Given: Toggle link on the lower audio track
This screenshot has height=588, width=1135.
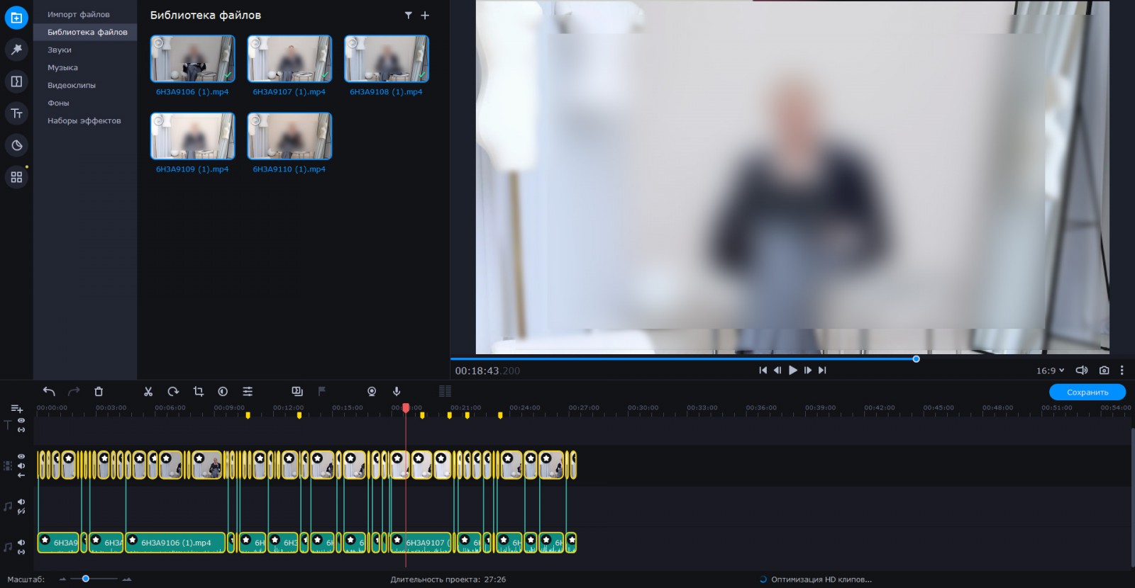Looking at the screenshot, I should 21,552.
